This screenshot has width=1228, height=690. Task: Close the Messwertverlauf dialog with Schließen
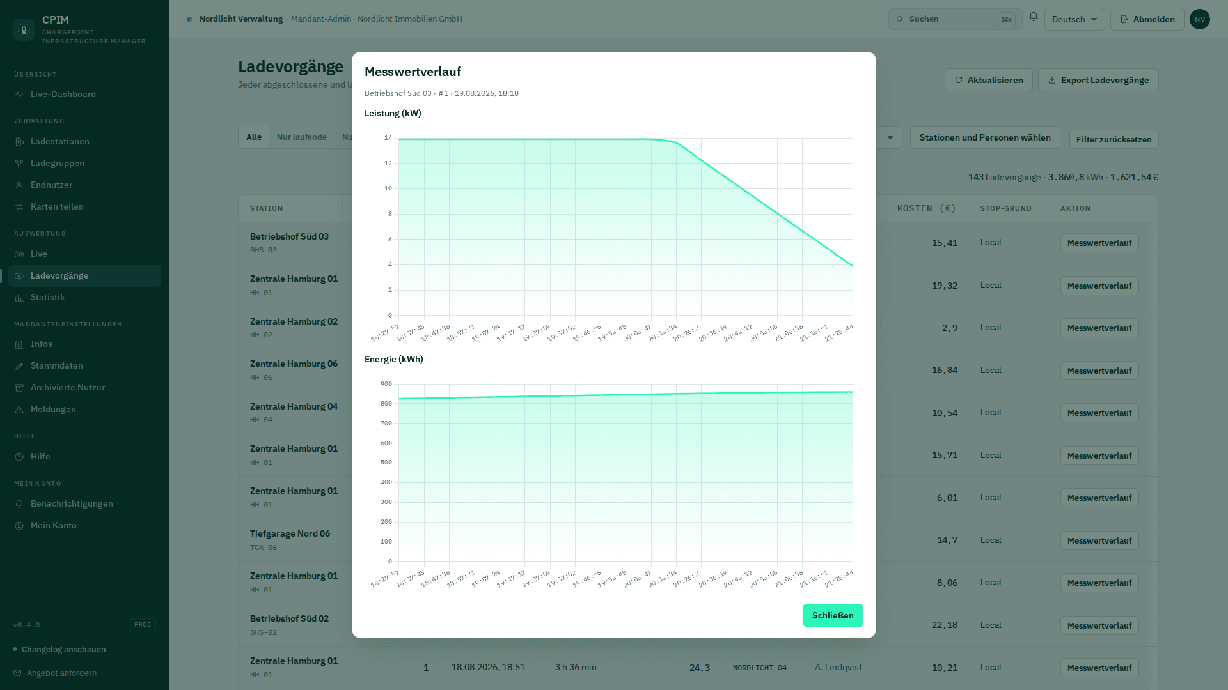(833, 615)
